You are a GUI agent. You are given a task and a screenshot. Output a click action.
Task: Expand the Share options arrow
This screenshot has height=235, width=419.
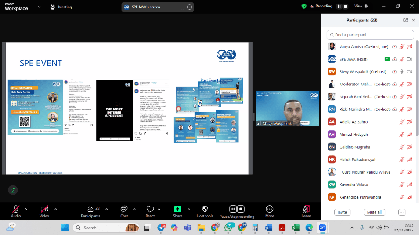[x=189, y=209]
